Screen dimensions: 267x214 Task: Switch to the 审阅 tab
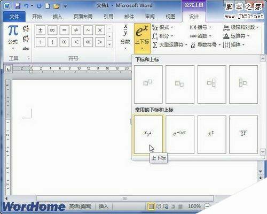point(150,17)
